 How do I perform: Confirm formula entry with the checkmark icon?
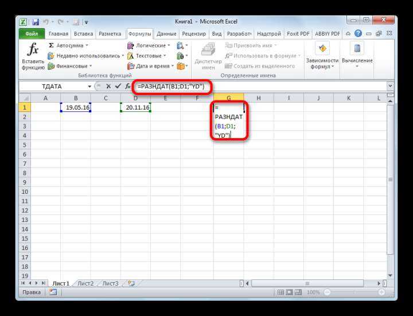118,86
